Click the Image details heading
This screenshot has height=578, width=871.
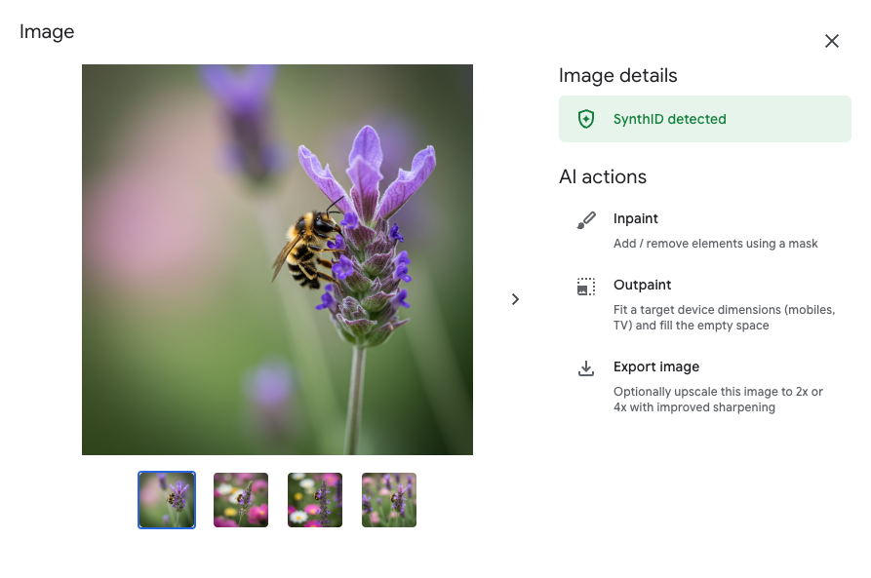coord(617,75)
